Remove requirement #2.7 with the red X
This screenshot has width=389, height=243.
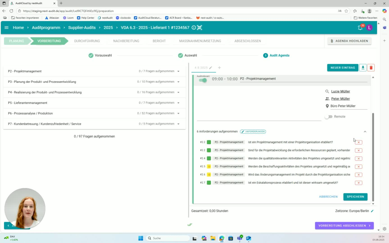(x=358, y=183)
